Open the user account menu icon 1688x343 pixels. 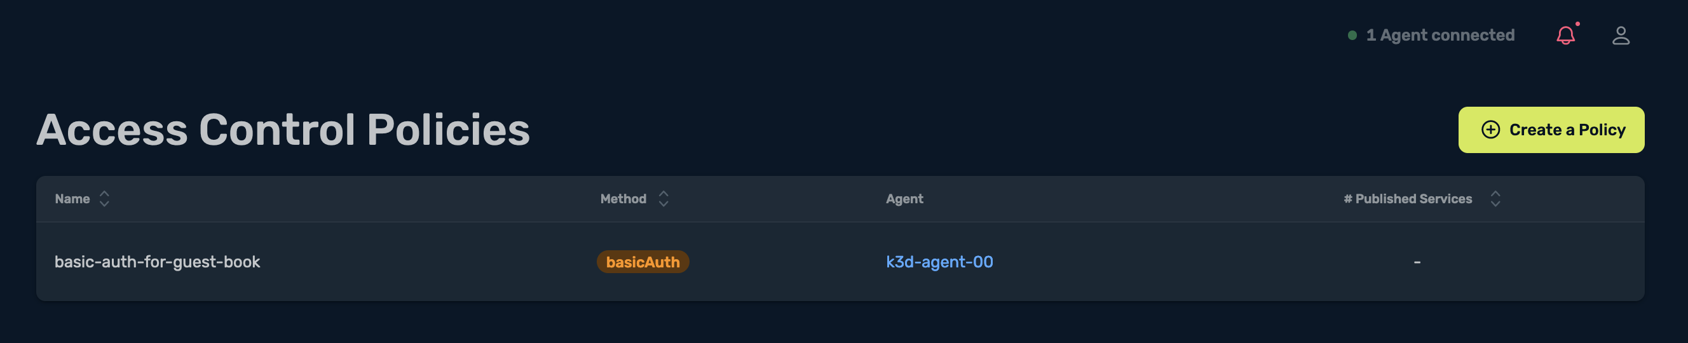tap(1621, 36)
